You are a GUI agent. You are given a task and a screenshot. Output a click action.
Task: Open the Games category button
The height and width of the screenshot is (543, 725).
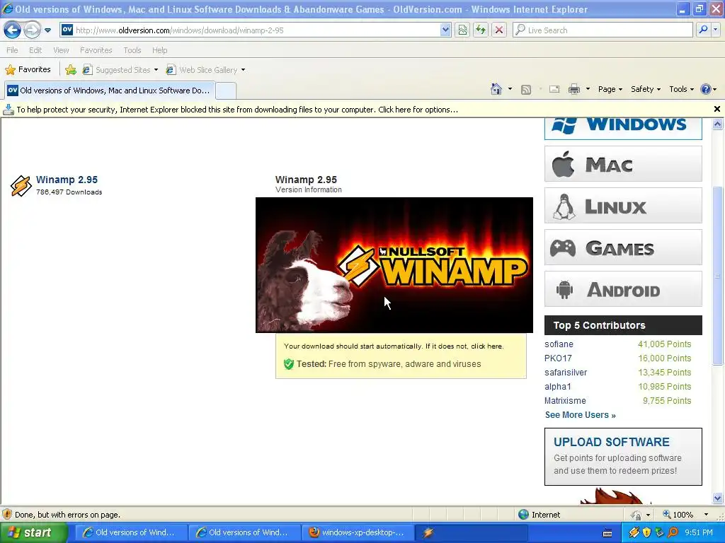623,247
